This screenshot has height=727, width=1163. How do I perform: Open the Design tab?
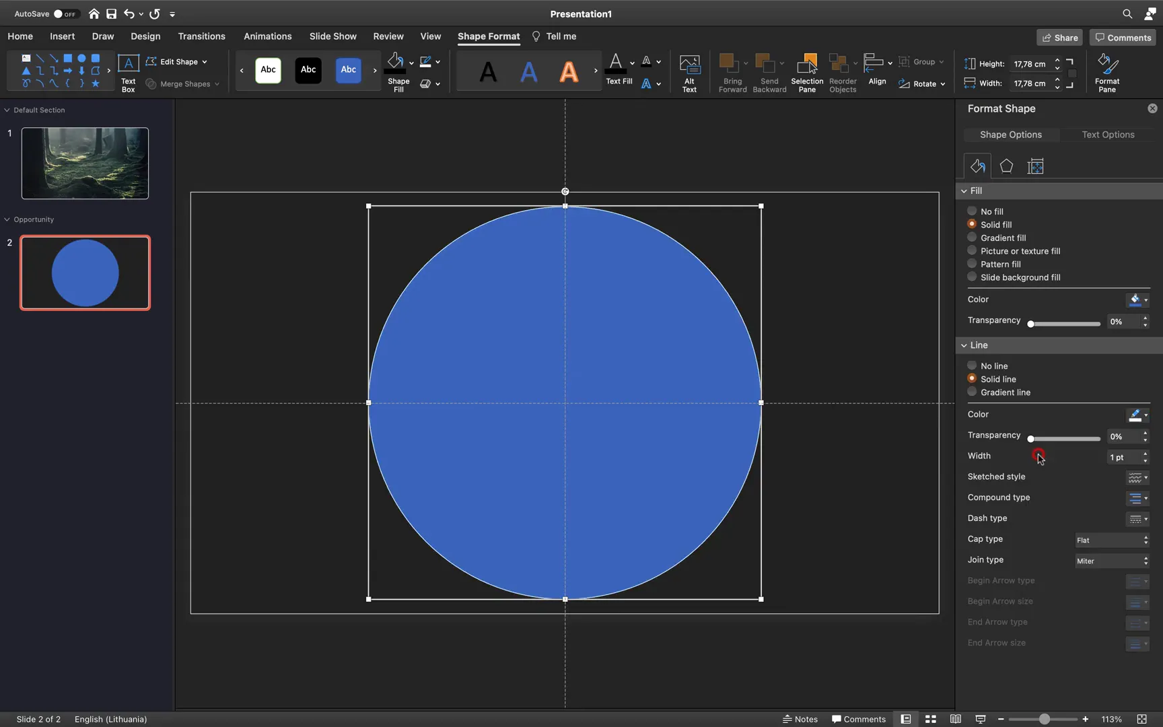(145, 36)
